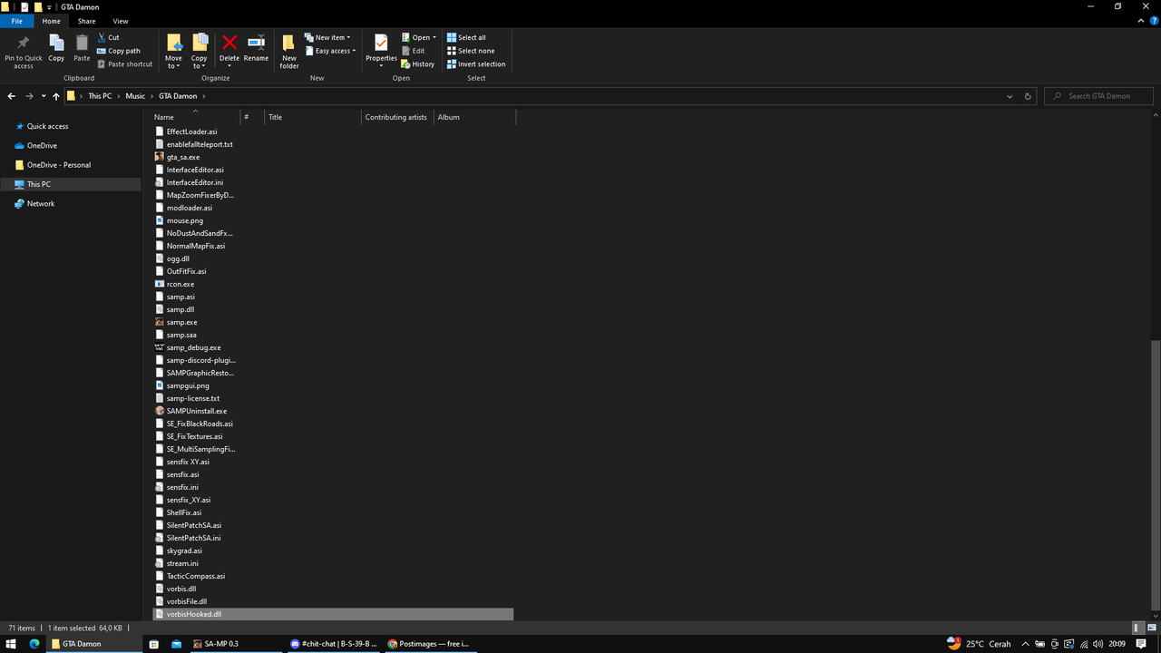
Task: Collapse the ribbon with the chevron
Action: coord(1140,20)
